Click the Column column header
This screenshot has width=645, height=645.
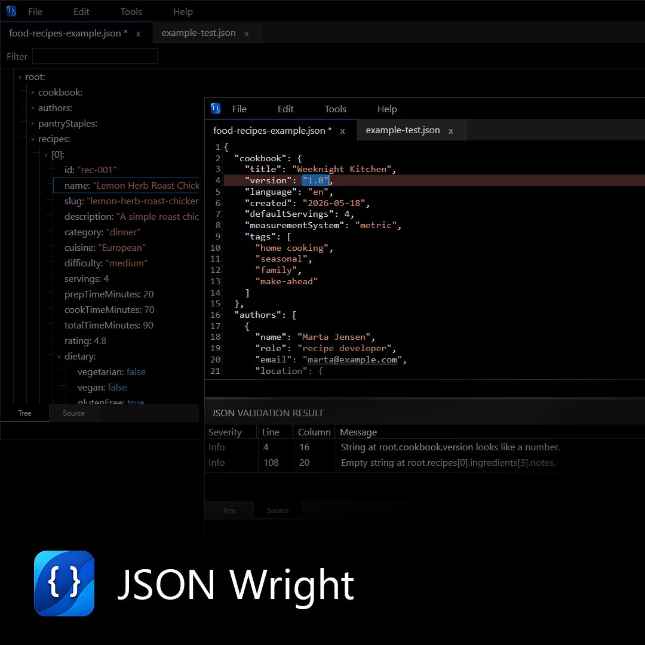(x=314, y=432)
